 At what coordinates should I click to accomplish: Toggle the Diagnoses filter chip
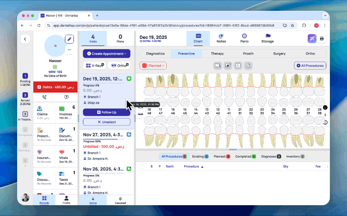pyautogui.click(x=271, y=157)
